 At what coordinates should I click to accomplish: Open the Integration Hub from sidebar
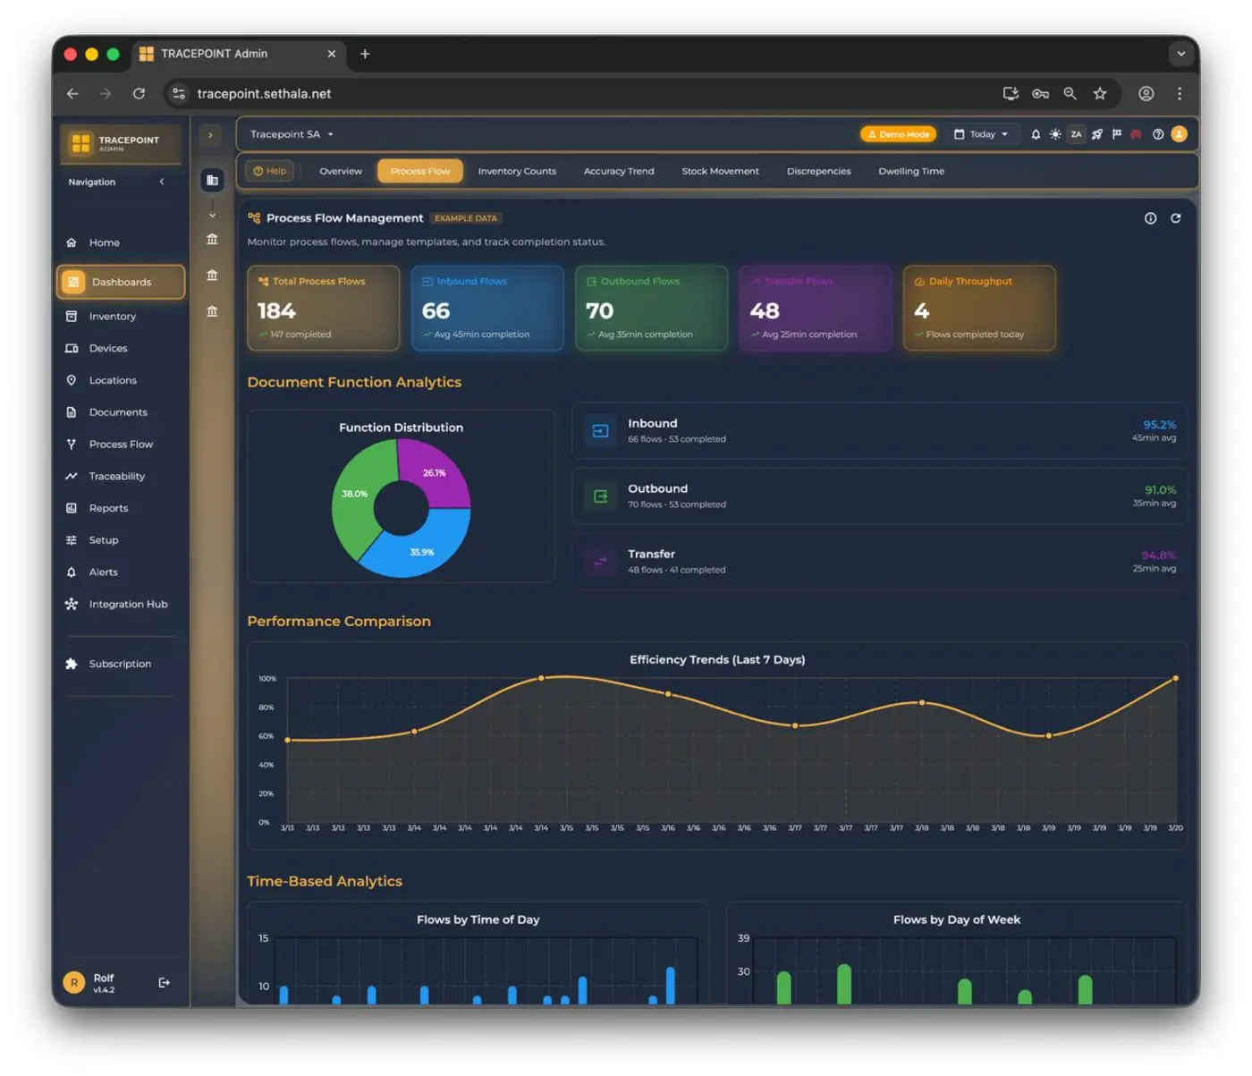point(128,604)
